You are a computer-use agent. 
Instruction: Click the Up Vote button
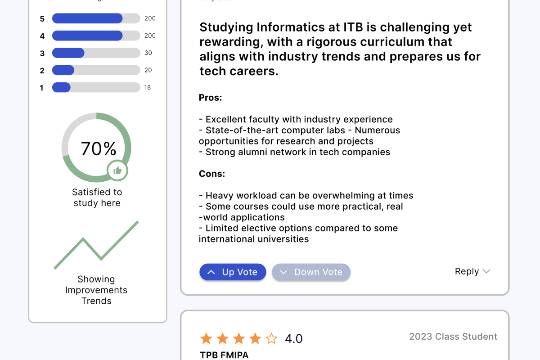tap(233, 272)
